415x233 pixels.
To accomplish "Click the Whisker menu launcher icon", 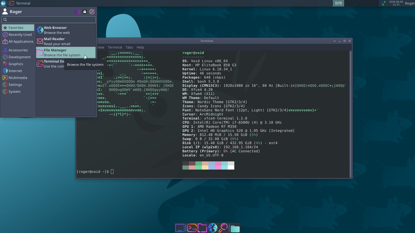I will [3, 3].
